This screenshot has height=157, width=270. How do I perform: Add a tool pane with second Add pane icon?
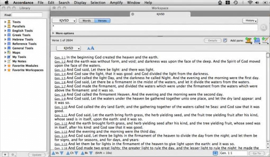click(257, 41)
